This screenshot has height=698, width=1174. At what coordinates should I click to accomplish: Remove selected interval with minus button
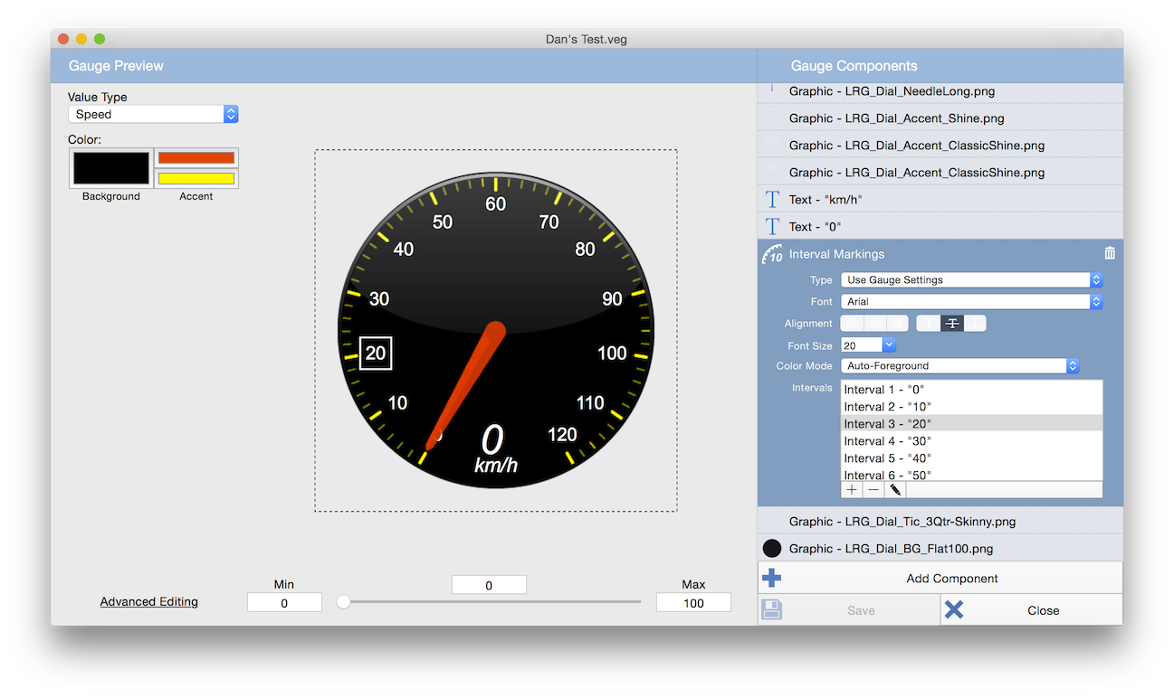[873, 490]
